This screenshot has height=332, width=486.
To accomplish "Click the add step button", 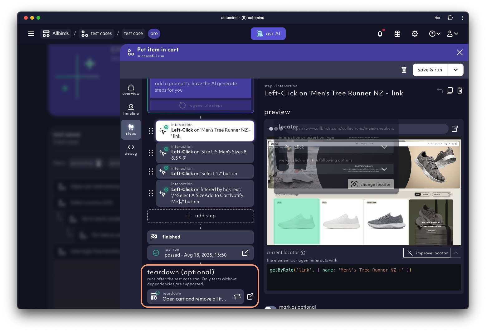I will (201, 216).
